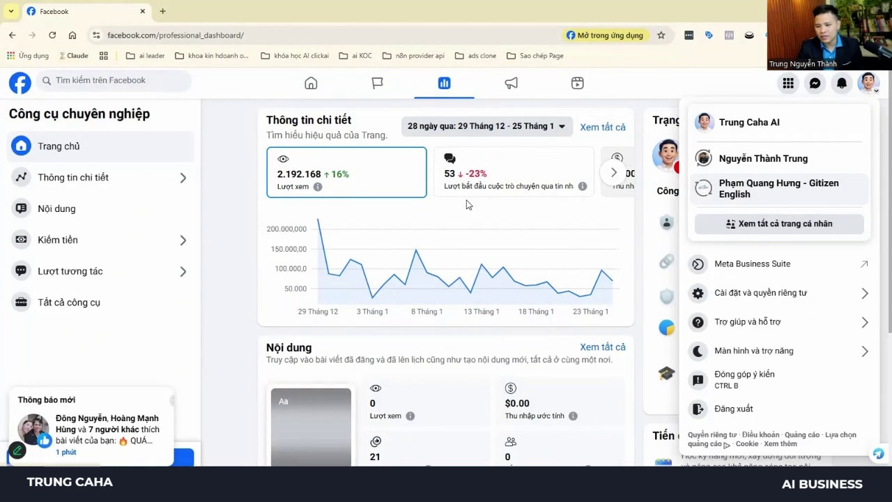Open the Facebook menu grid icon
The height and width of the screenshot is (502, 892).
pos(788,83)
